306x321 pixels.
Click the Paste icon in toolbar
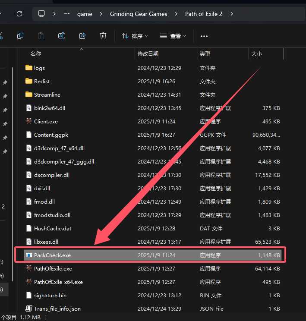[41, 36]
